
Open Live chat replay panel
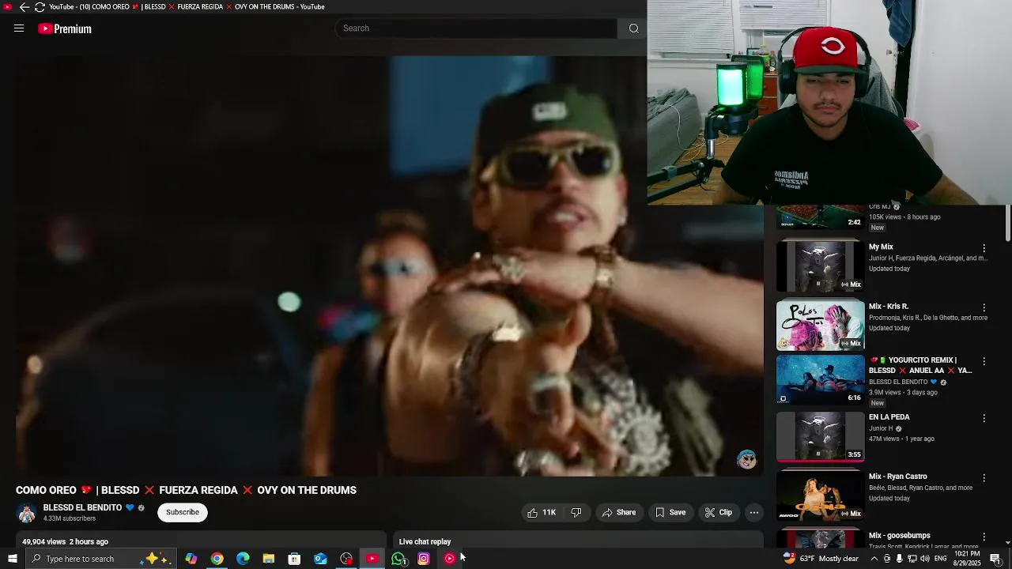click(425, 541)
